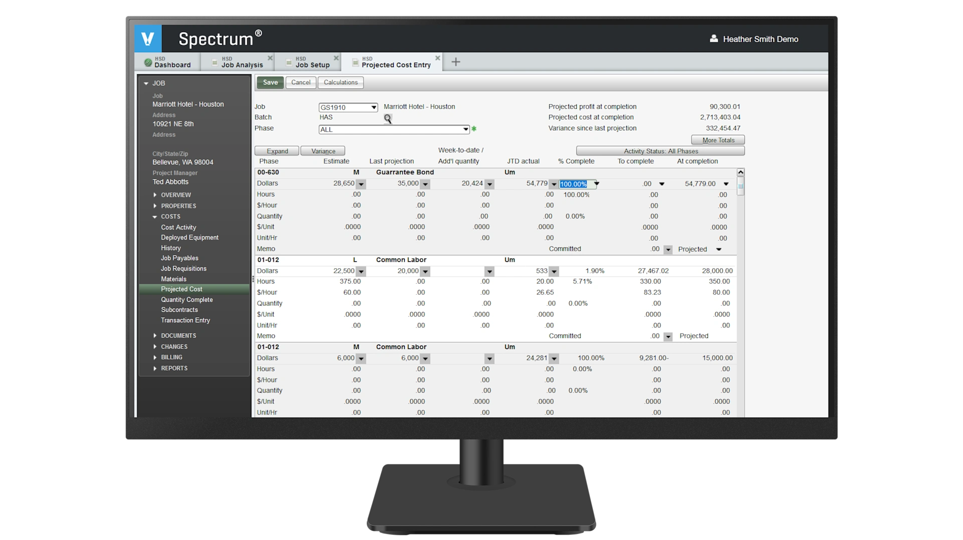Click the batch search magnifier icon
This screenshot has height=540, width=963.
[388, 118]
